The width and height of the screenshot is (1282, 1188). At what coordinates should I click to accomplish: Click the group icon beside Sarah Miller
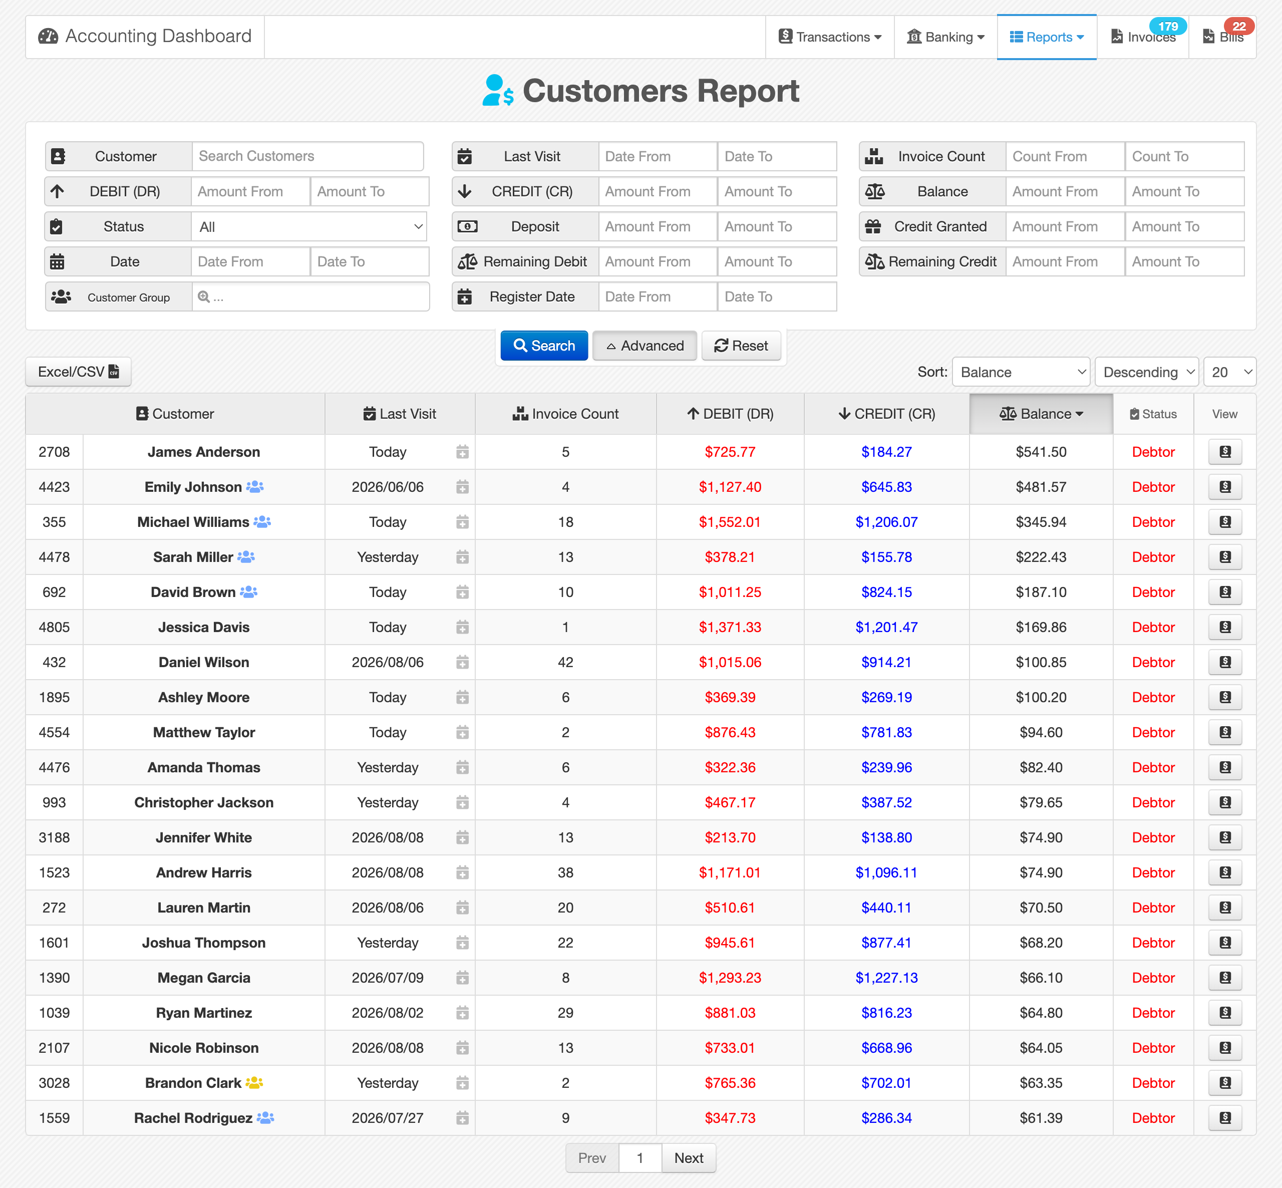[246, 557]
